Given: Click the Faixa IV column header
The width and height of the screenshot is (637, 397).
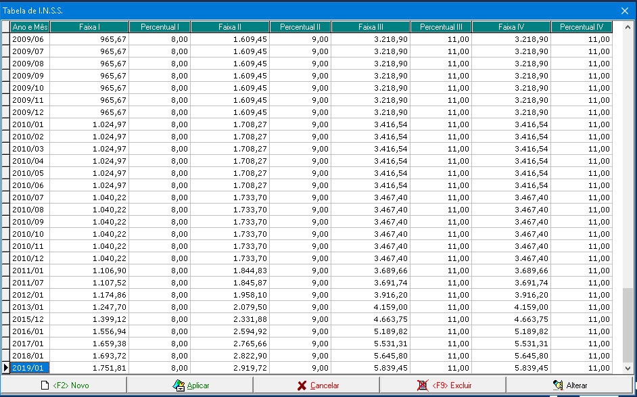Looking at the screenshot, I should coord(511,27).
